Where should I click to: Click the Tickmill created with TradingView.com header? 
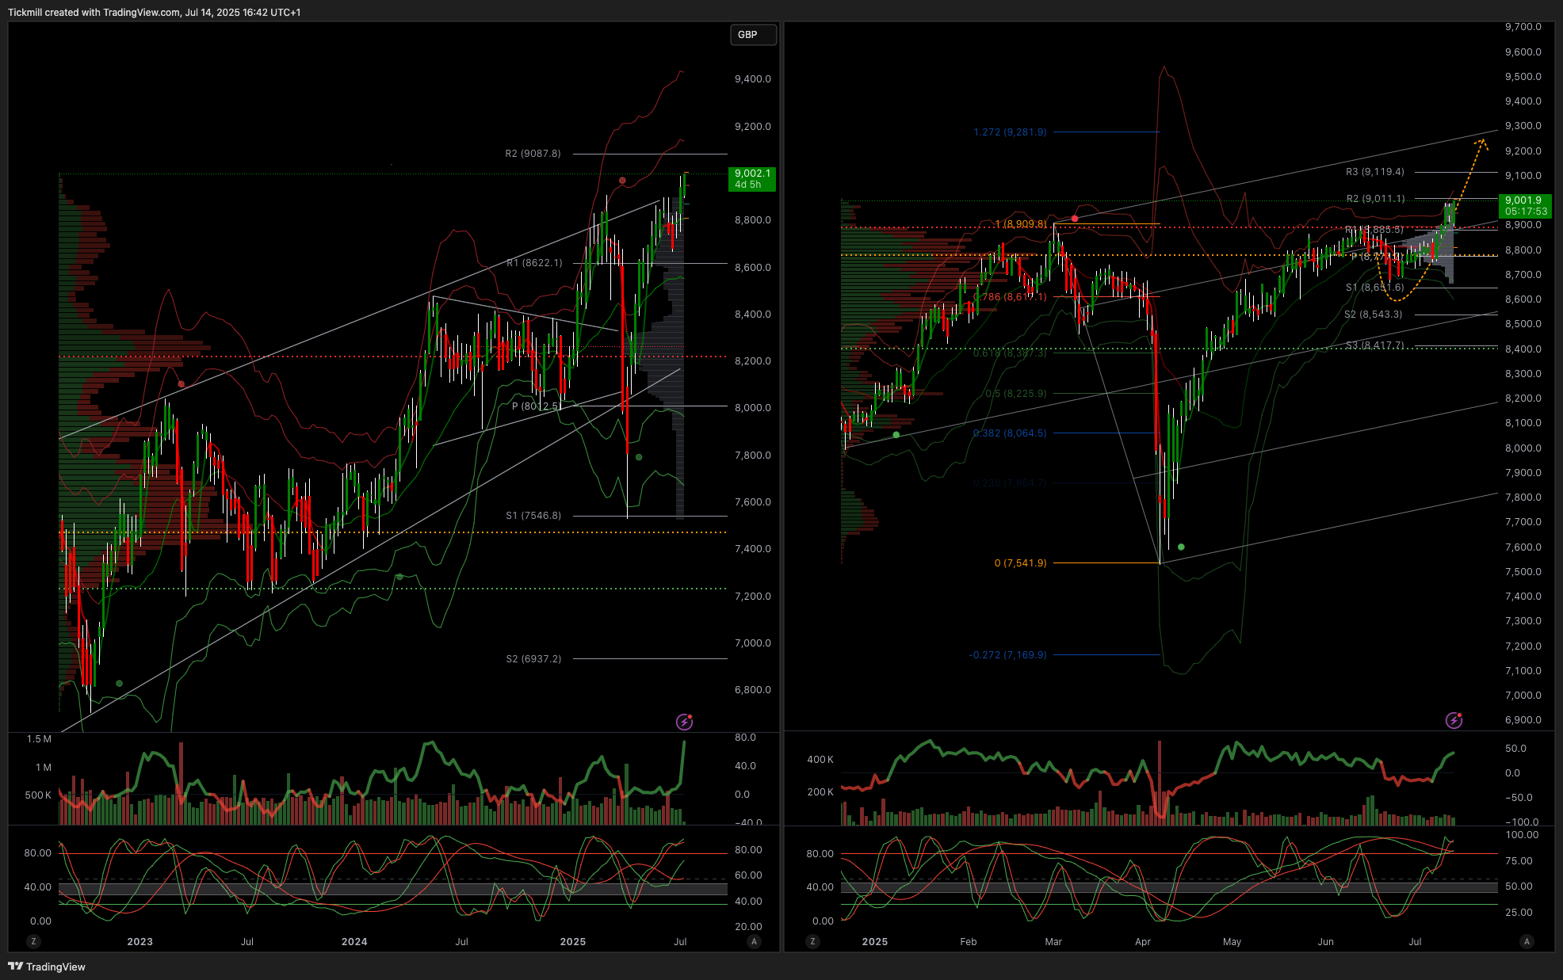pos(154,12)
